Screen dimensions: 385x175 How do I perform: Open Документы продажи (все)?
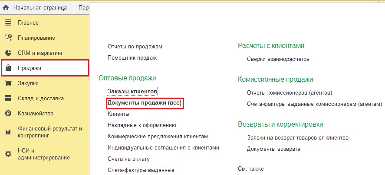pos(145,103)
